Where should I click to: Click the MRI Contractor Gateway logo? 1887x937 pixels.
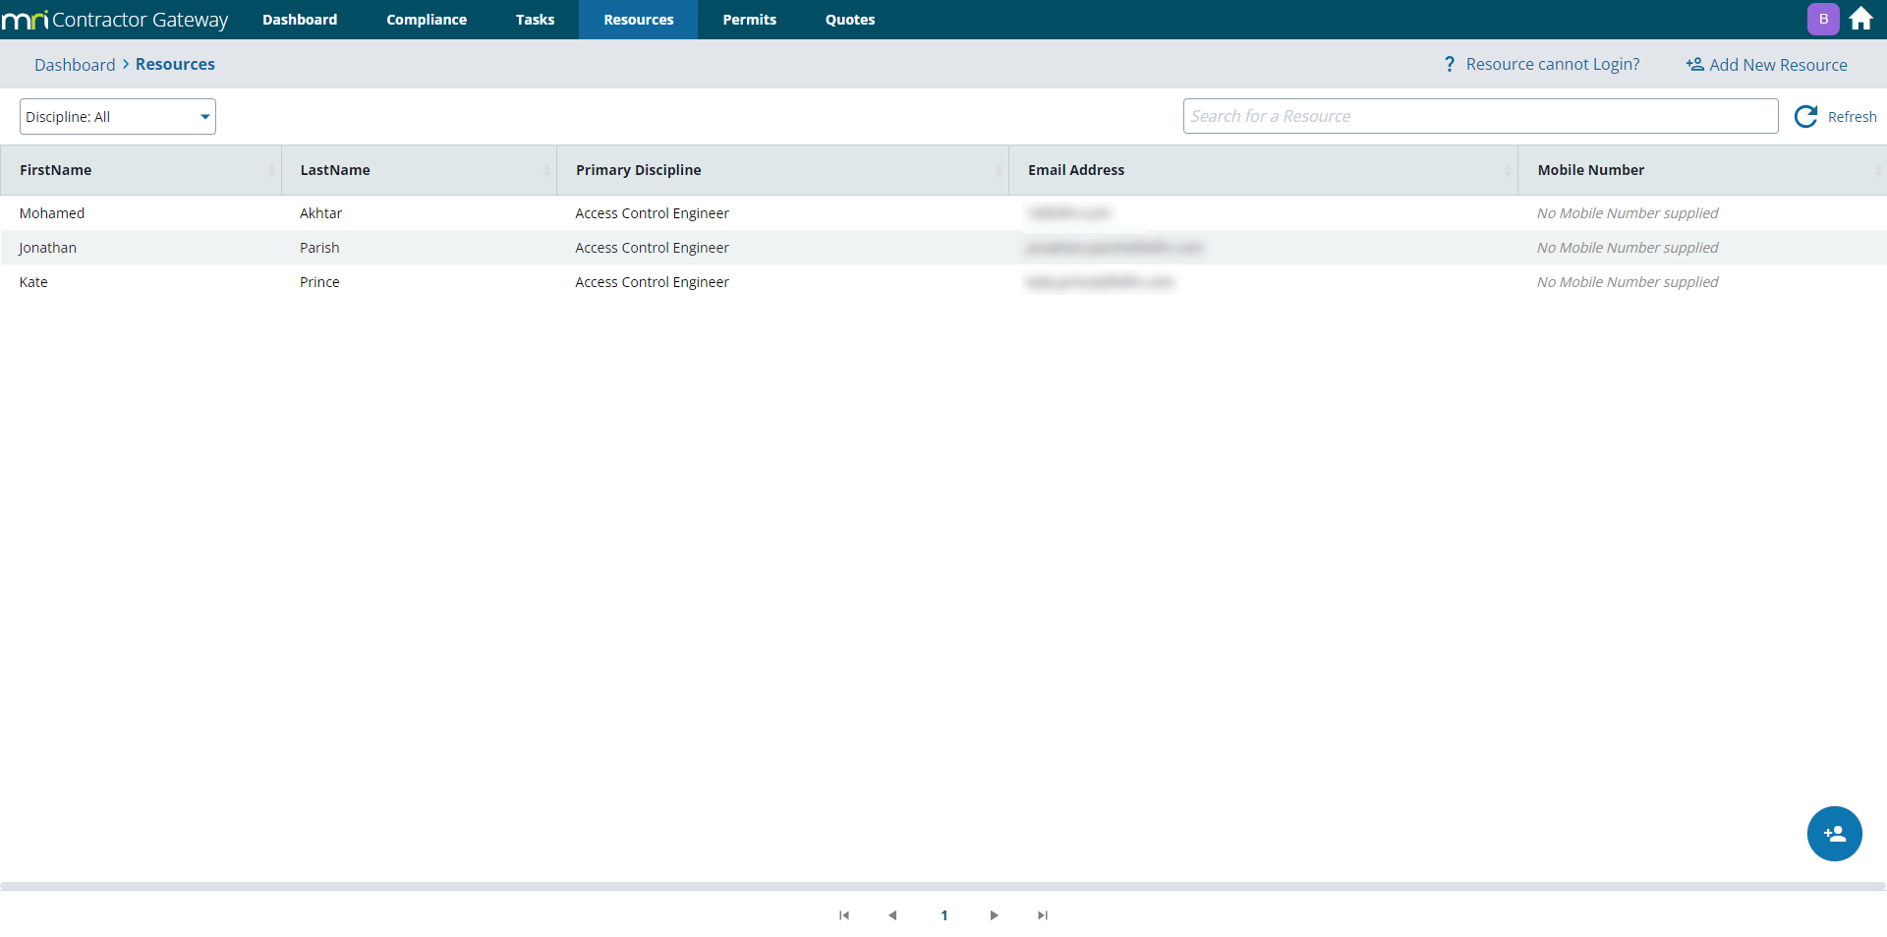[115, 20]
